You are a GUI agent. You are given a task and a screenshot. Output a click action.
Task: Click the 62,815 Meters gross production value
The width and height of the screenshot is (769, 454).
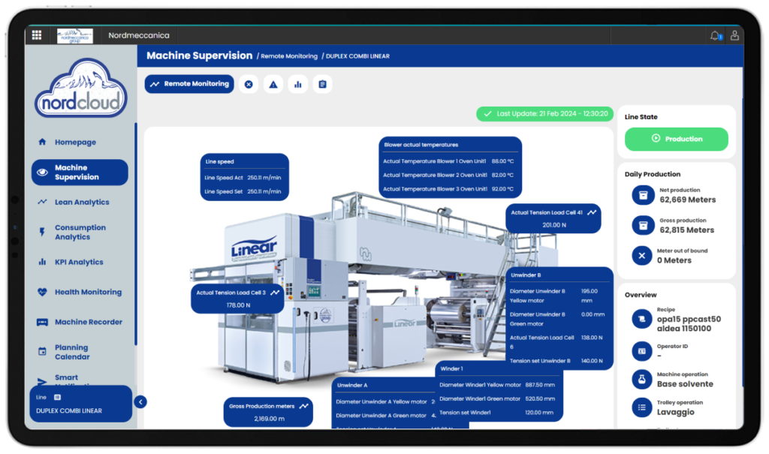tap(686, 230)
